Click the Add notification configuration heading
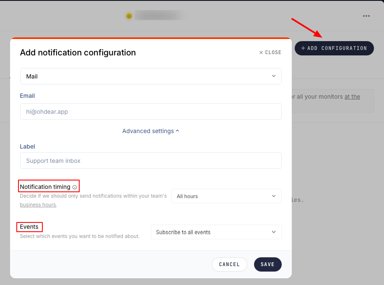The width and height of the screenshot is (384, 285). point(78,52)
